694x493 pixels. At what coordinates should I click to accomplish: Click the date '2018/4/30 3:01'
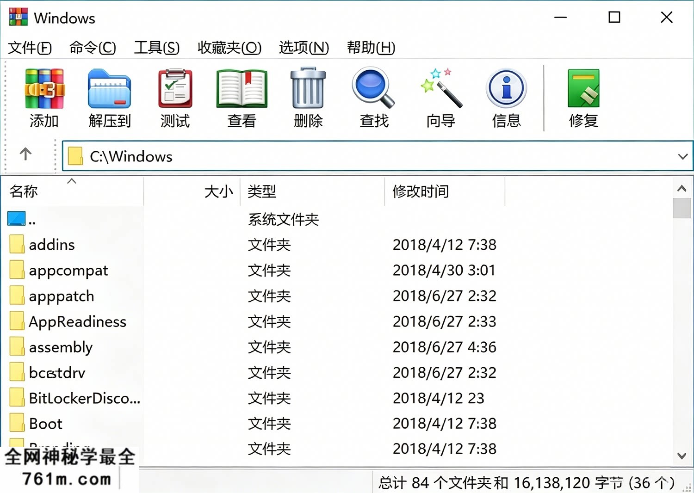tap(444, 270)
